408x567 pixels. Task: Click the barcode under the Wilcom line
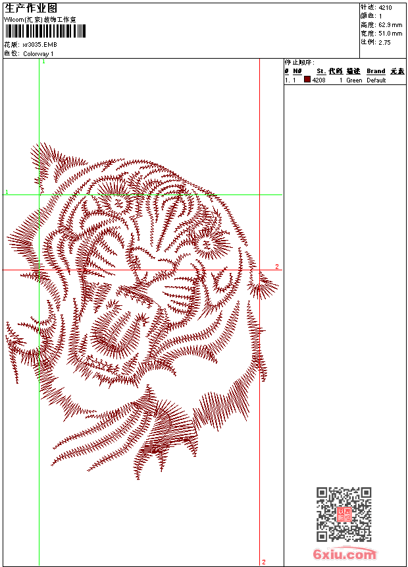point(45,31)
